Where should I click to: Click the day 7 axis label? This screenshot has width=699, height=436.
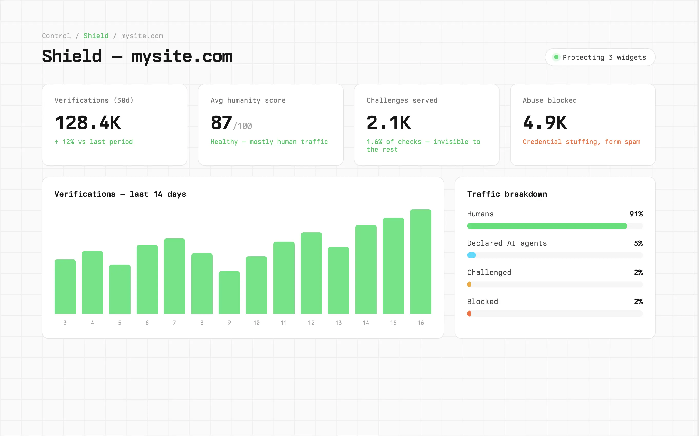174,323
